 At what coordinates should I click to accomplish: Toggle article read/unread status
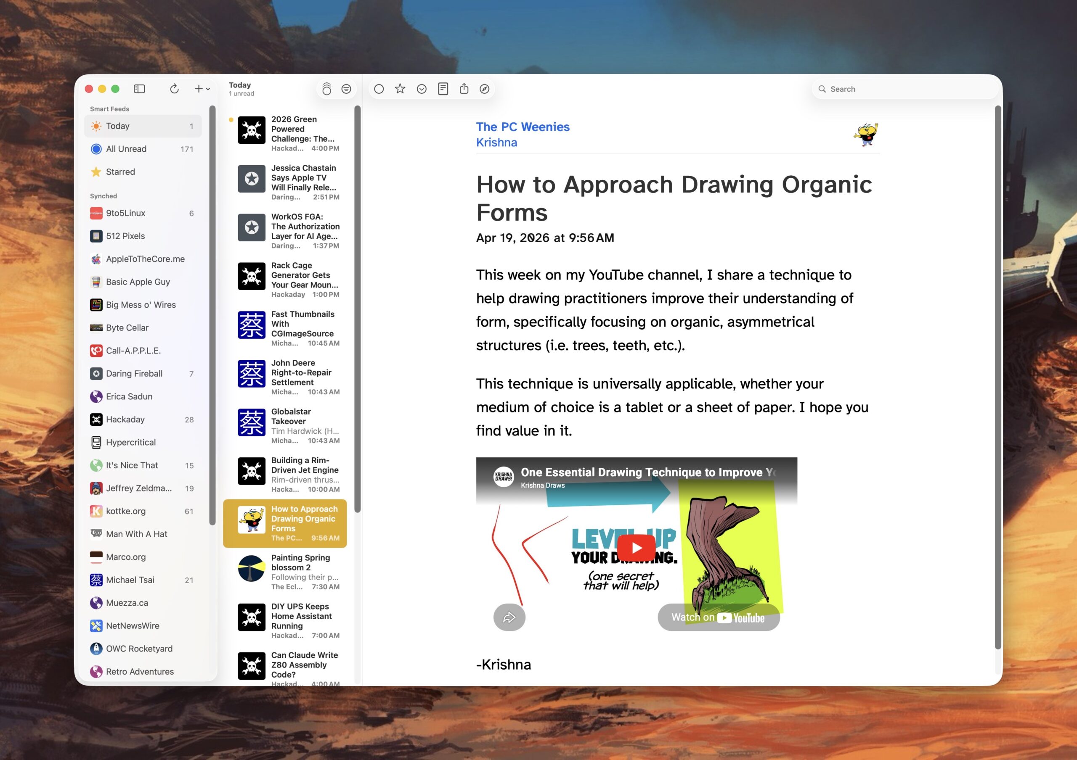pyautogui.click(x=379, y=89)
